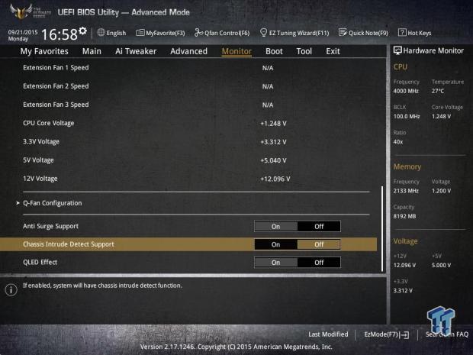This screenshot has width=473, height=355.
Task: Click the +5.040 V value
Action: (x=273, y=160)
